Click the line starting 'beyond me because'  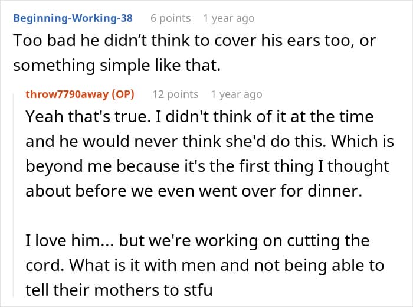(207, 166)
